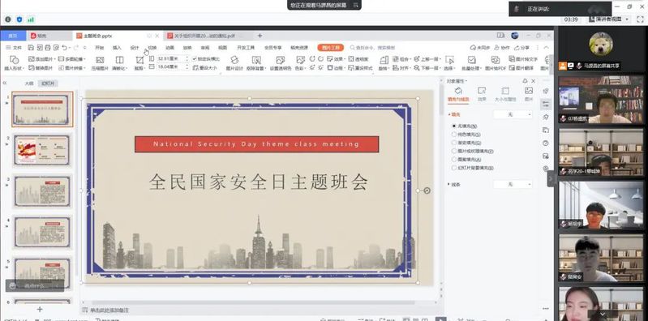Select the Crop (裁剪) tool icon
The image size is (648, 321).
tap(139, 60)
